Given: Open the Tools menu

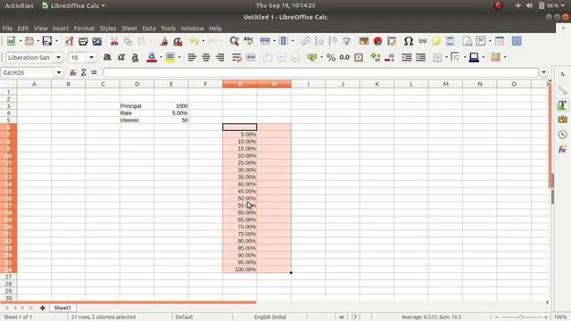Looking at the screenshot, I should (x=169, y=28).
